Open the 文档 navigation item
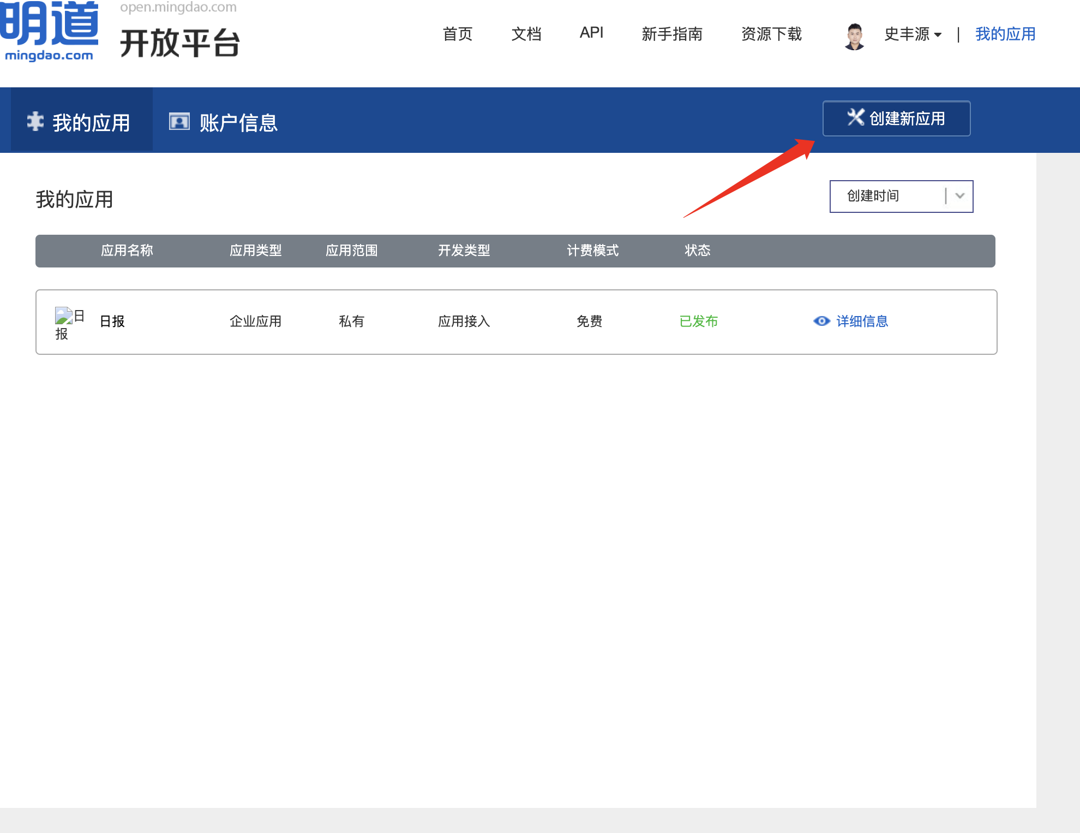1080x833 pixels. coord(526,34)
